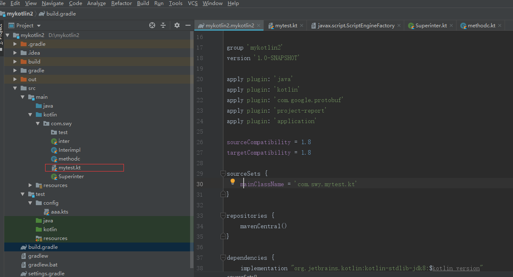The height and width of the screenshot is (277, 513).
Task: Open Project panel settings with gear icon
Action: point(177,25)
